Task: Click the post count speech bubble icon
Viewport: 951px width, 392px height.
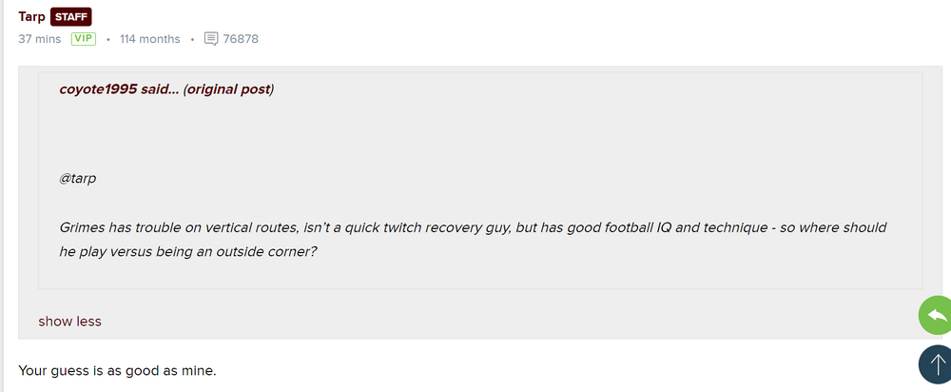Action: click(x=211, y=39)
